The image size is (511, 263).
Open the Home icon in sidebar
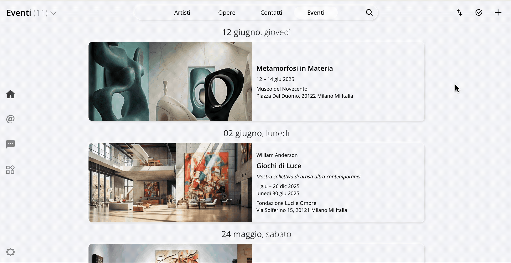coord(11,94)
